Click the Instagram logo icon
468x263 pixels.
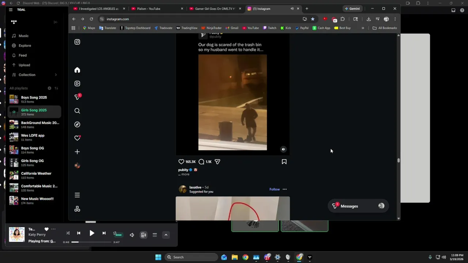coord(77,42)
